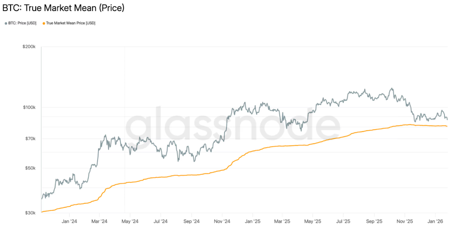
Task: Click the Nov '25 x-axis label
Action: (x=404, y=221)
